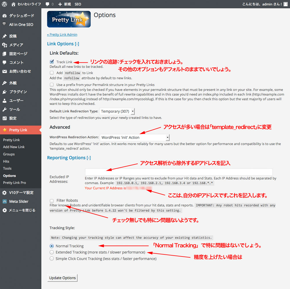Screen dimensions: 290x289
Task: Open the admin user avatar
Action: [x=286, y=4]
